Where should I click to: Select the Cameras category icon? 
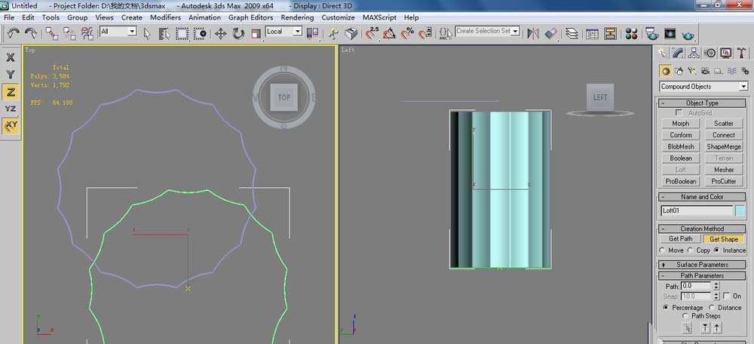(705, 71)
